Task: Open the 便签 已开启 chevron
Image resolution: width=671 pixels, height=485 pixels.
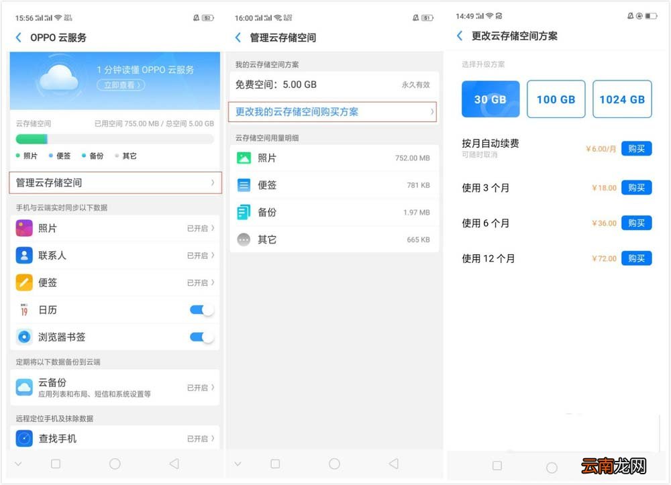Action: [213, 282]
